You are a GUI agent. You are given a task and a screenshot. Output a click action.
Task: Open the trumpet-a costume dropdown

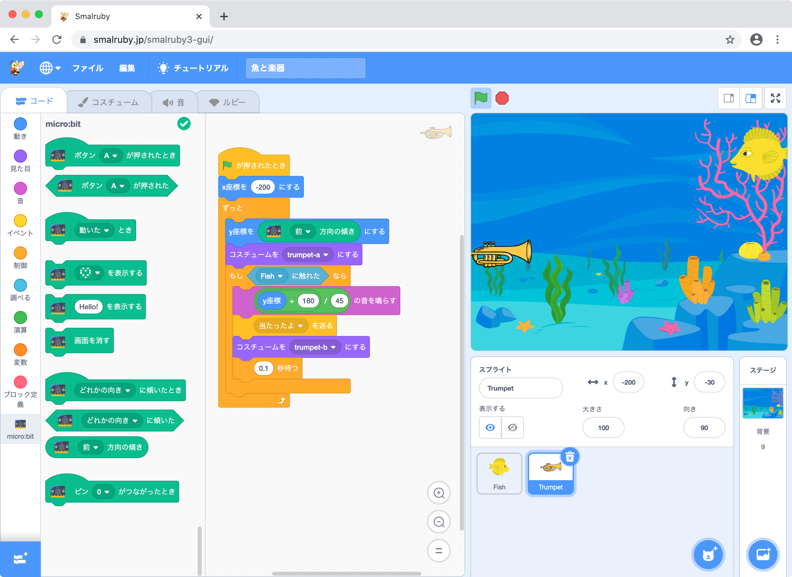[308, 255]
